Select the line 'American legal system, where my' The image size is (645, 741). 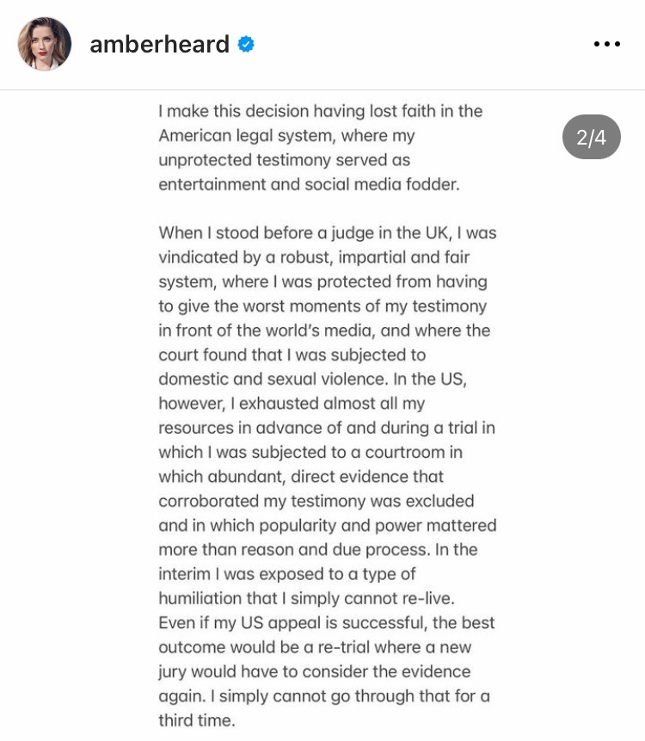point(286,136)
